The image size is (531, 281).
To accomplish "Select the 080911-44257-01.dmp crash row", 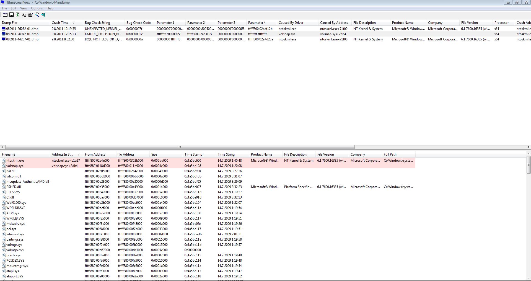I will [x=265, y=39].
